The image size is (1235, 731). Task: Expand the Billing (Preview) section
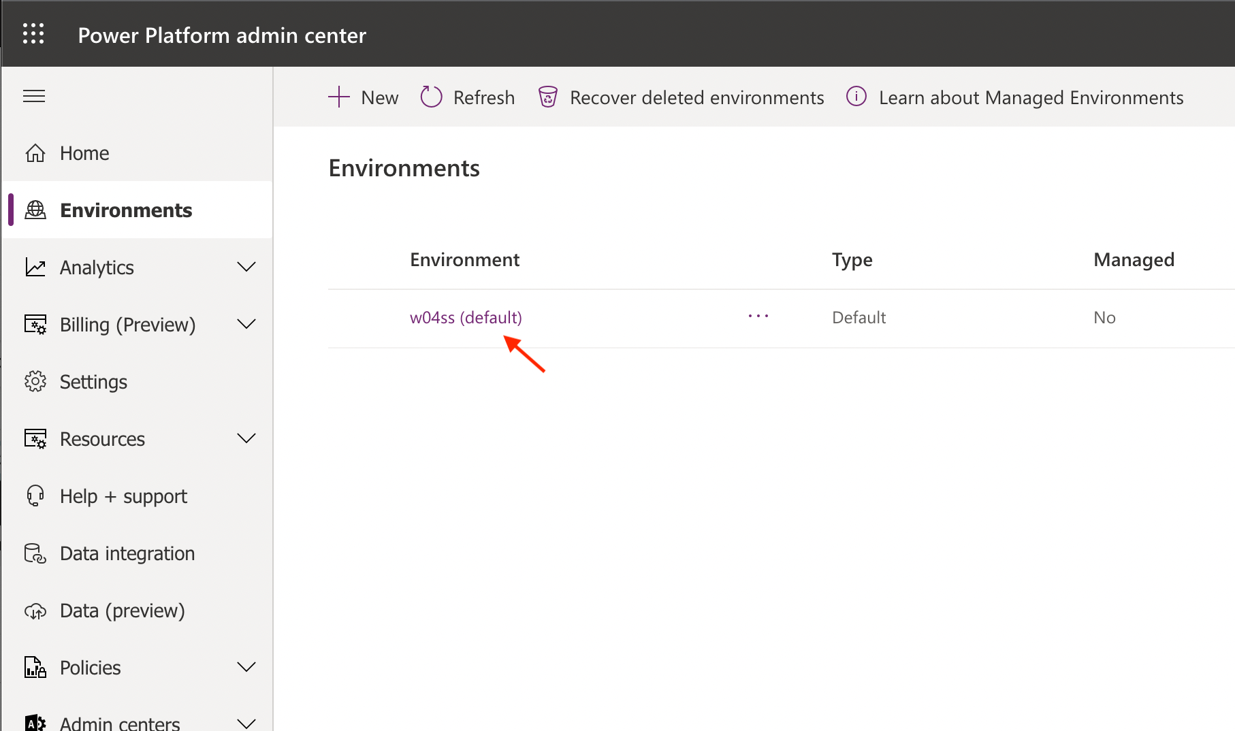pos(246,324)
